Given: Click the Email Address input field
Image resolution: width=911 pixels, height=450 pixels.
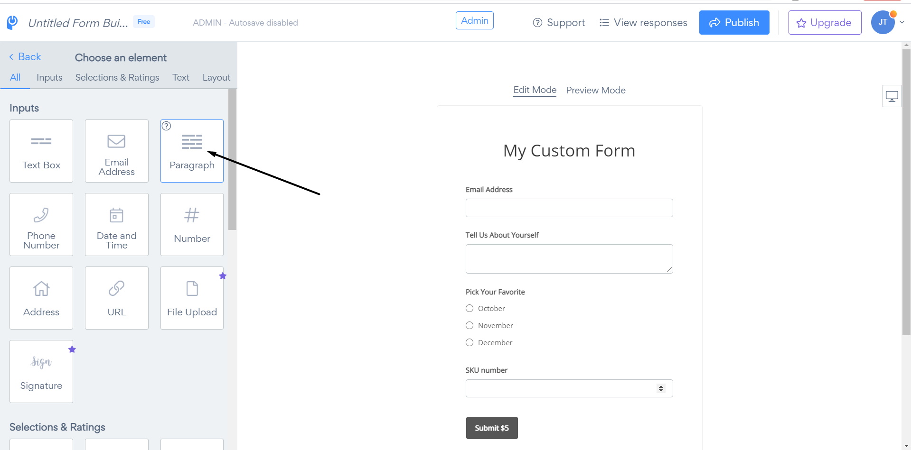Looking at the screenshot, I should tap(569, 208).
